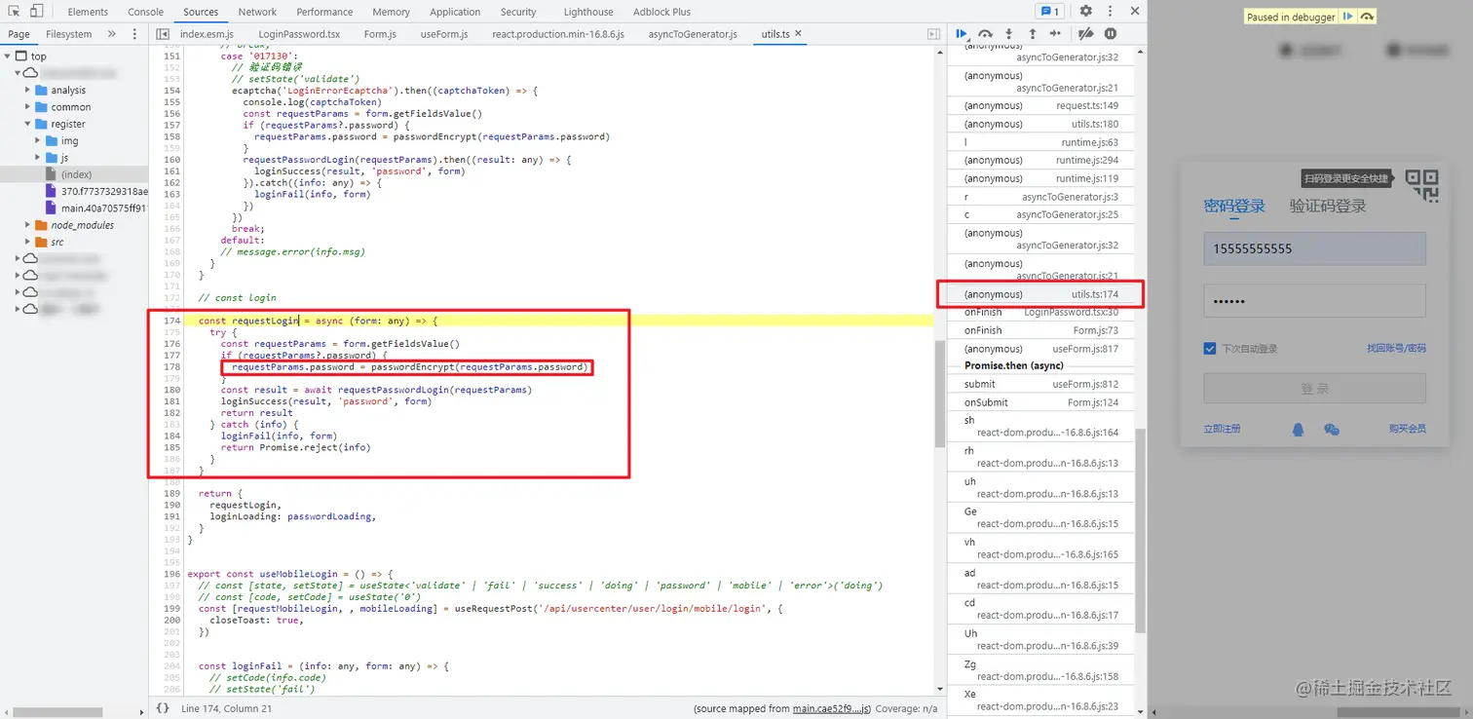Viewport: 1473px width, 719px height.
Task: Select the utils.ts:180 call stack frame
Action: 1039,124
